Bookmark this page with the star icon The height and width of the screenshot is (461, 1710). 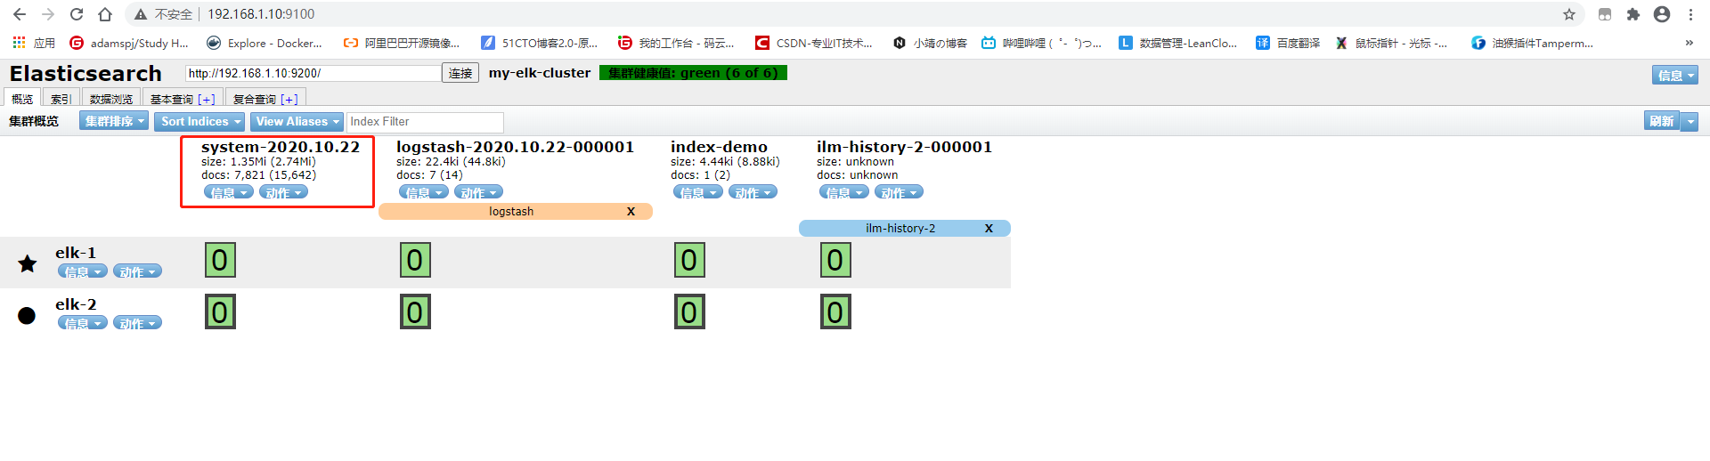(x=1569, y=14)
